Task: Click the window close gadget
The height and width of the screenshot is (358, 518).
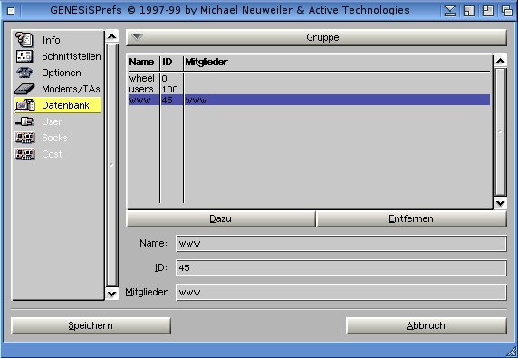Action: (11, 11)
